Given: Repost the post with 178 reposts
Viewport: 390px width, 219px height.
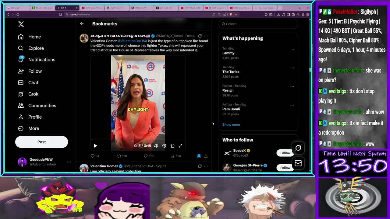Looking at the screenshot, I should coord(122,156).
